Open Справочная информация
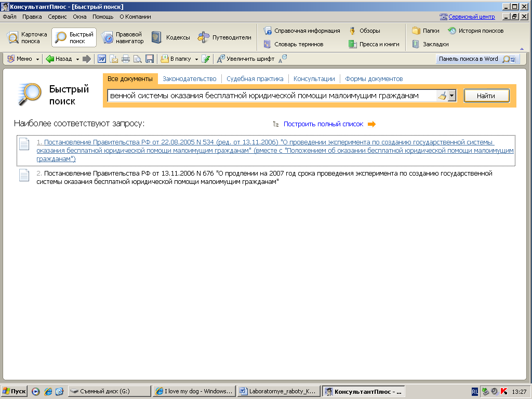 tap(302, 31)
